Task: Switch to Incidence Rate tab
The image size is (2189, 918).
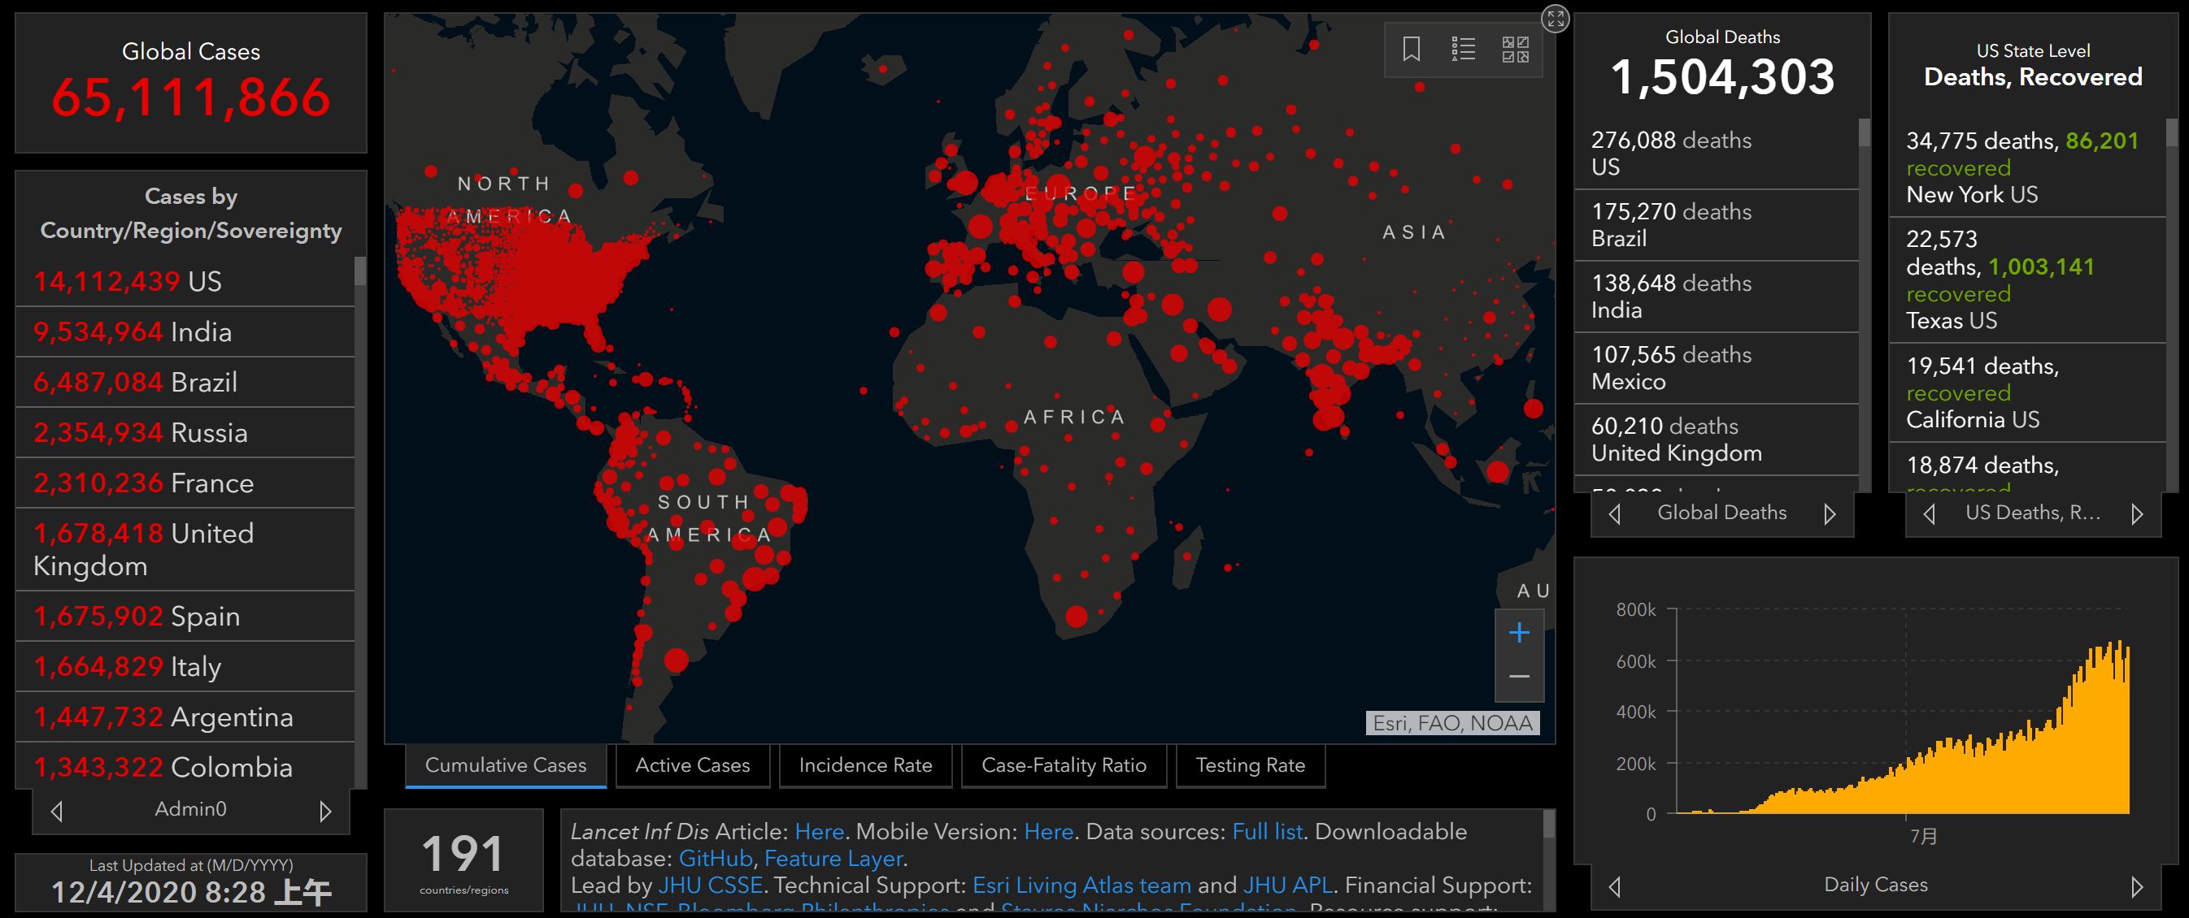Action: click(864, 765)
